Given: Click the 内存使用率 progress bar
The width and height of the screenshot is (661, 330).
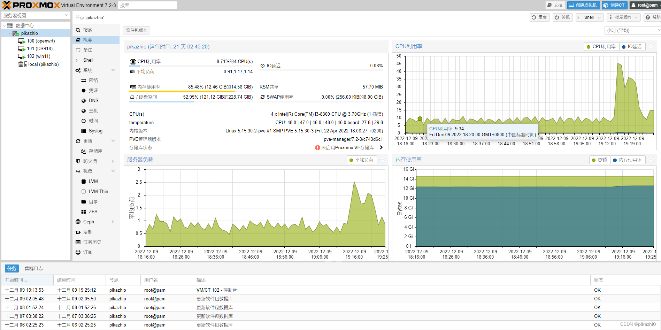Looking at the screenshot, I should [x=191, y=91].
